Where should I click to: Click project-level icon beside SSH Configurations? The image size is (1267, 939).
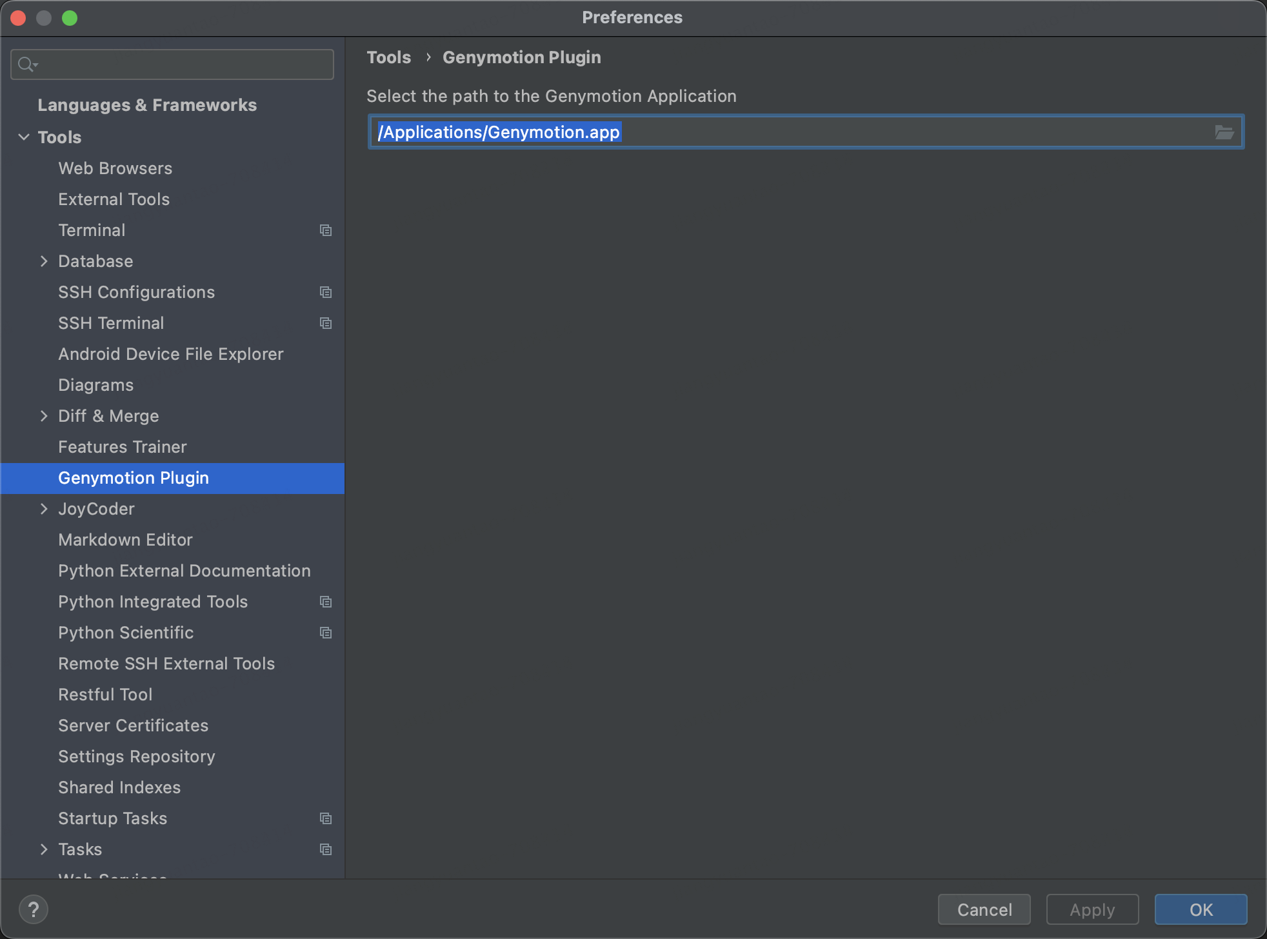[x=326, y=292]
